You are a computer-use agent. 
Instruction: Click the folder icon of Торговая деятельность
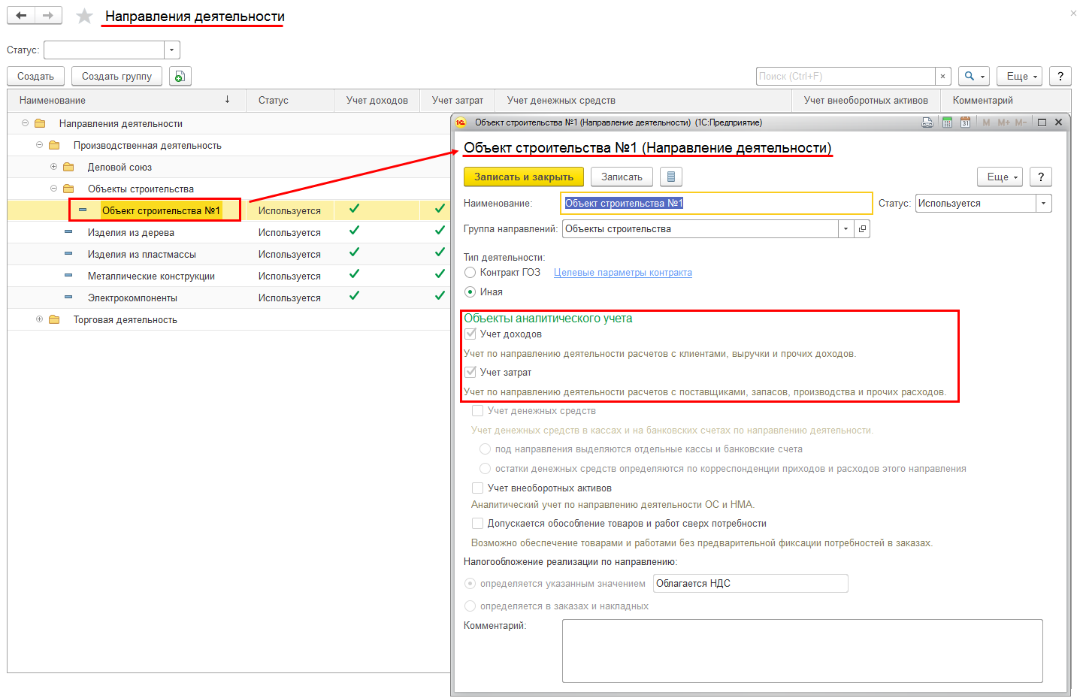[x=54, y=319]
